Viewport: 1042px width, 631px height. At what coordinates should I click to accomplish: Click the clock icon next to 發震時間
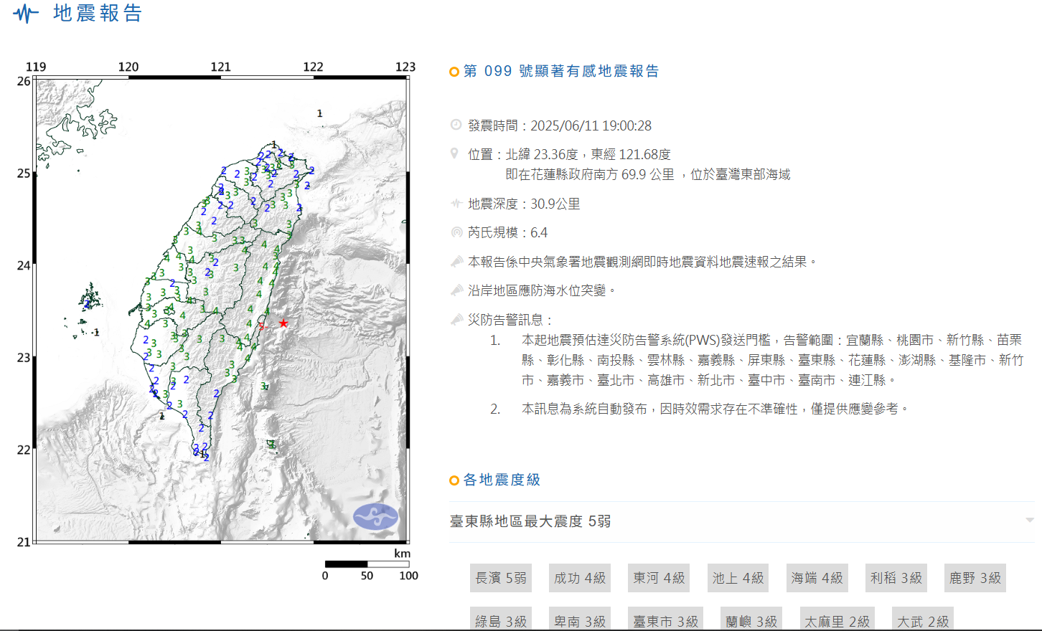click(x=456, y=125)
